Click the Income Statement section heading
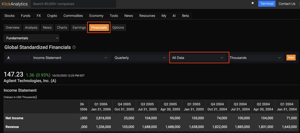 pyautogui.click(x=20, y=90)
